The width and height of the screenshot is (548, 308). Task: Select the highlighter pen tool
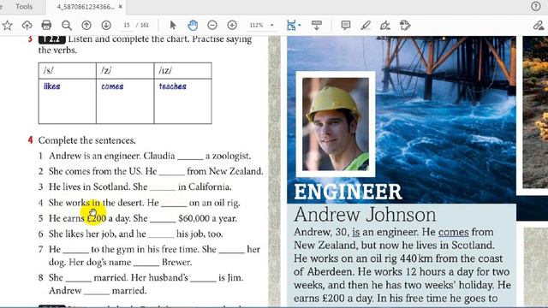(366, 25)
